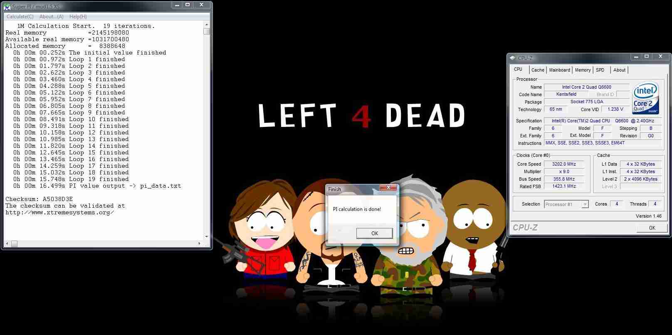Minimize the Super PI window
This screenshot has width=672, height=335.
176,5
